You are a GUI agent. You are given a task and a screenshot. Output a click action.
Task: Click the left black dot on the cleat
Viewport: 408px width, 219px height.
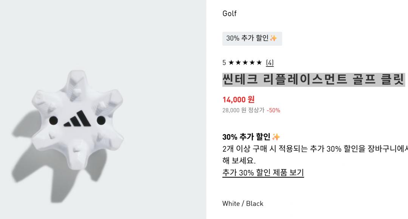pyautogui.click(x=53, y=121)
